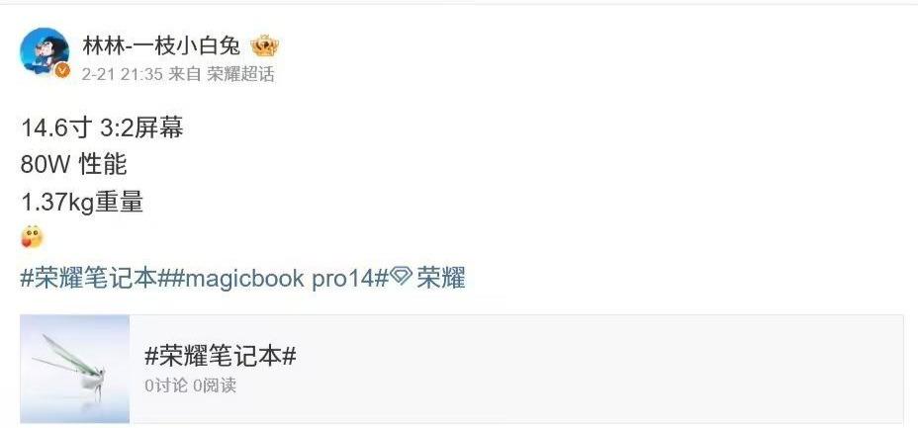The height and width of the screenshot is (428, 918).
Task: Click the 来自 label beside timestamp
Action: (x=184, y=74)
